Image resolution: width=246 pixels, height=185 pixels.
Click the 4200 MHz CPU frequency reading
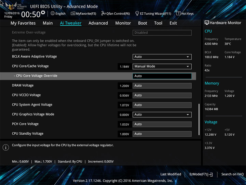coord(211,44)
